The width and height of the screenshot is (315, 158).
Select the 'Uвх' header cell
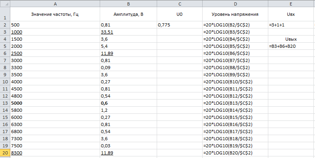(291, 14)
